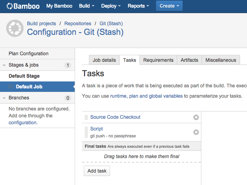Open the Artifacts tab
The image size is (247, 185).
point(189,60)
